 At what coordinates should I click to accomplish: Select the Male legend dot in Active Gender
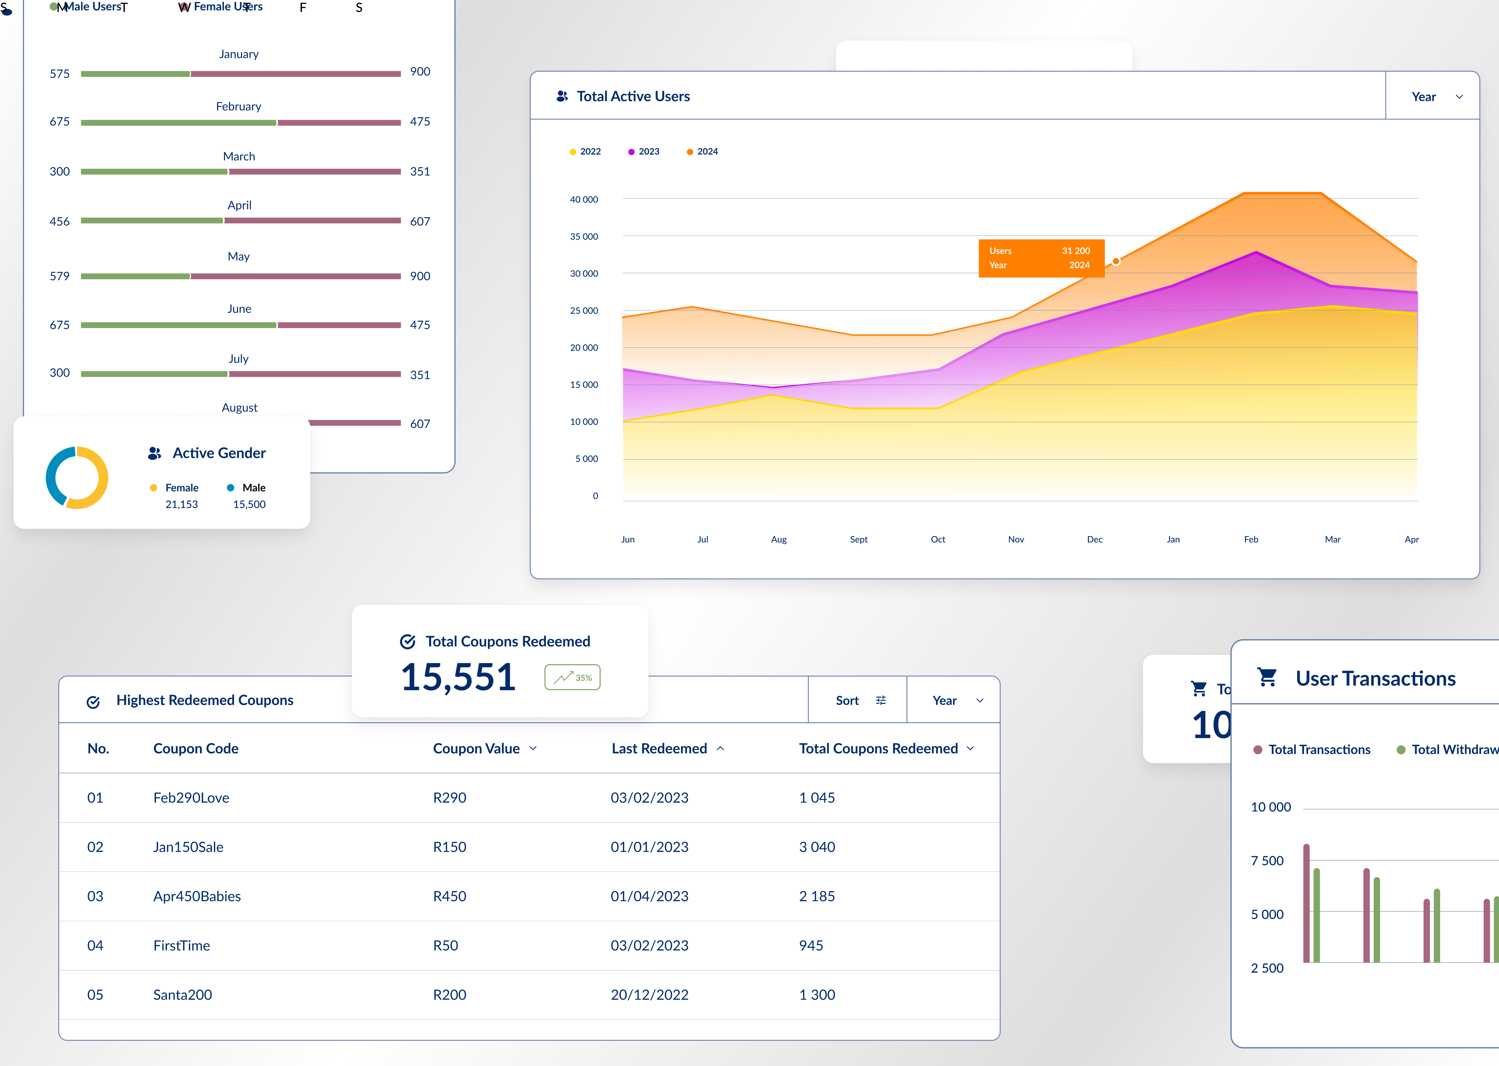(x=230, y=488)
